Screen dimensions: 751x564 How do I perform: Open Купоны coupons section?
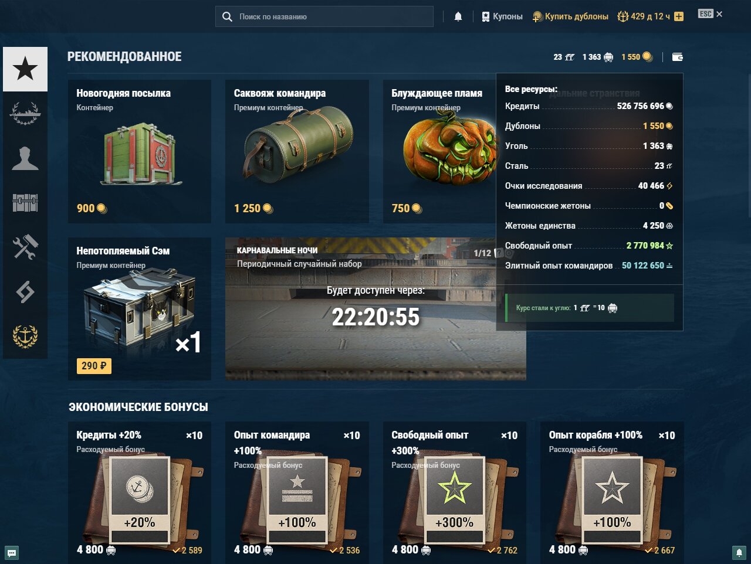tap(502, 16)
